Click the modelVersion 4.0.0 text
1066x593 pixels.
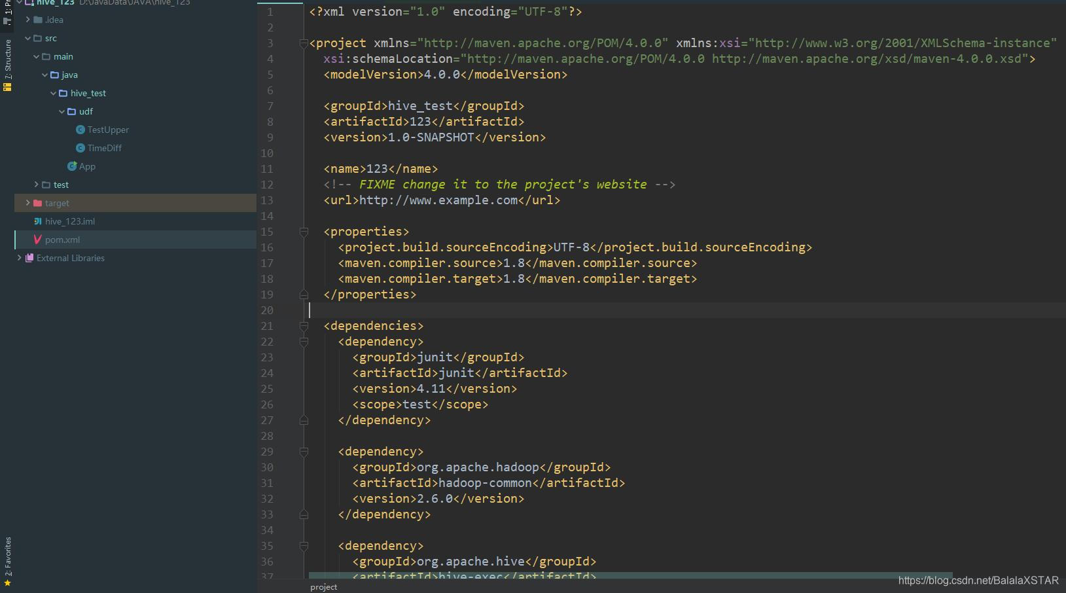(442, 75)
